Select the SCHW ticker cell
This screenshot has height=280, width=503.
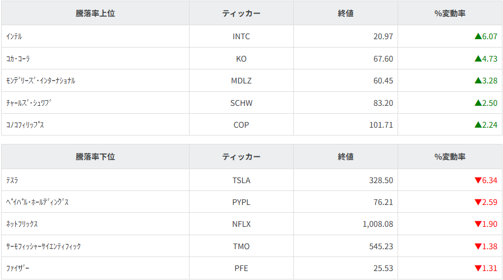241,103
